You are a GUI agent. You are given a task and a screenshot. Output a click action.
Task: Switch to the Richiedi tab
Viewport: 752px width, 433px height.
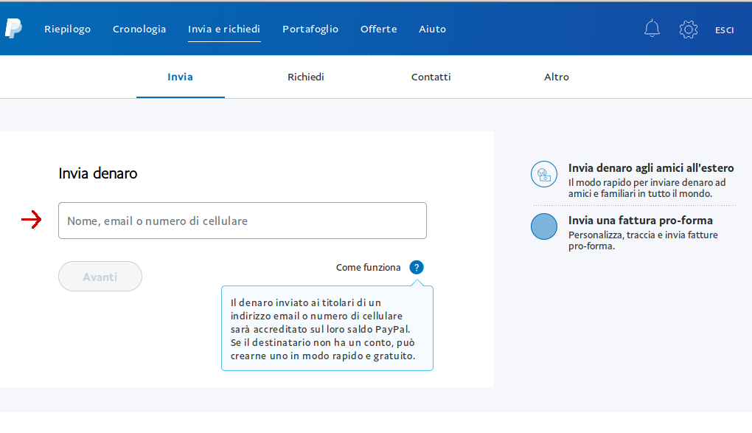(305, 77)
